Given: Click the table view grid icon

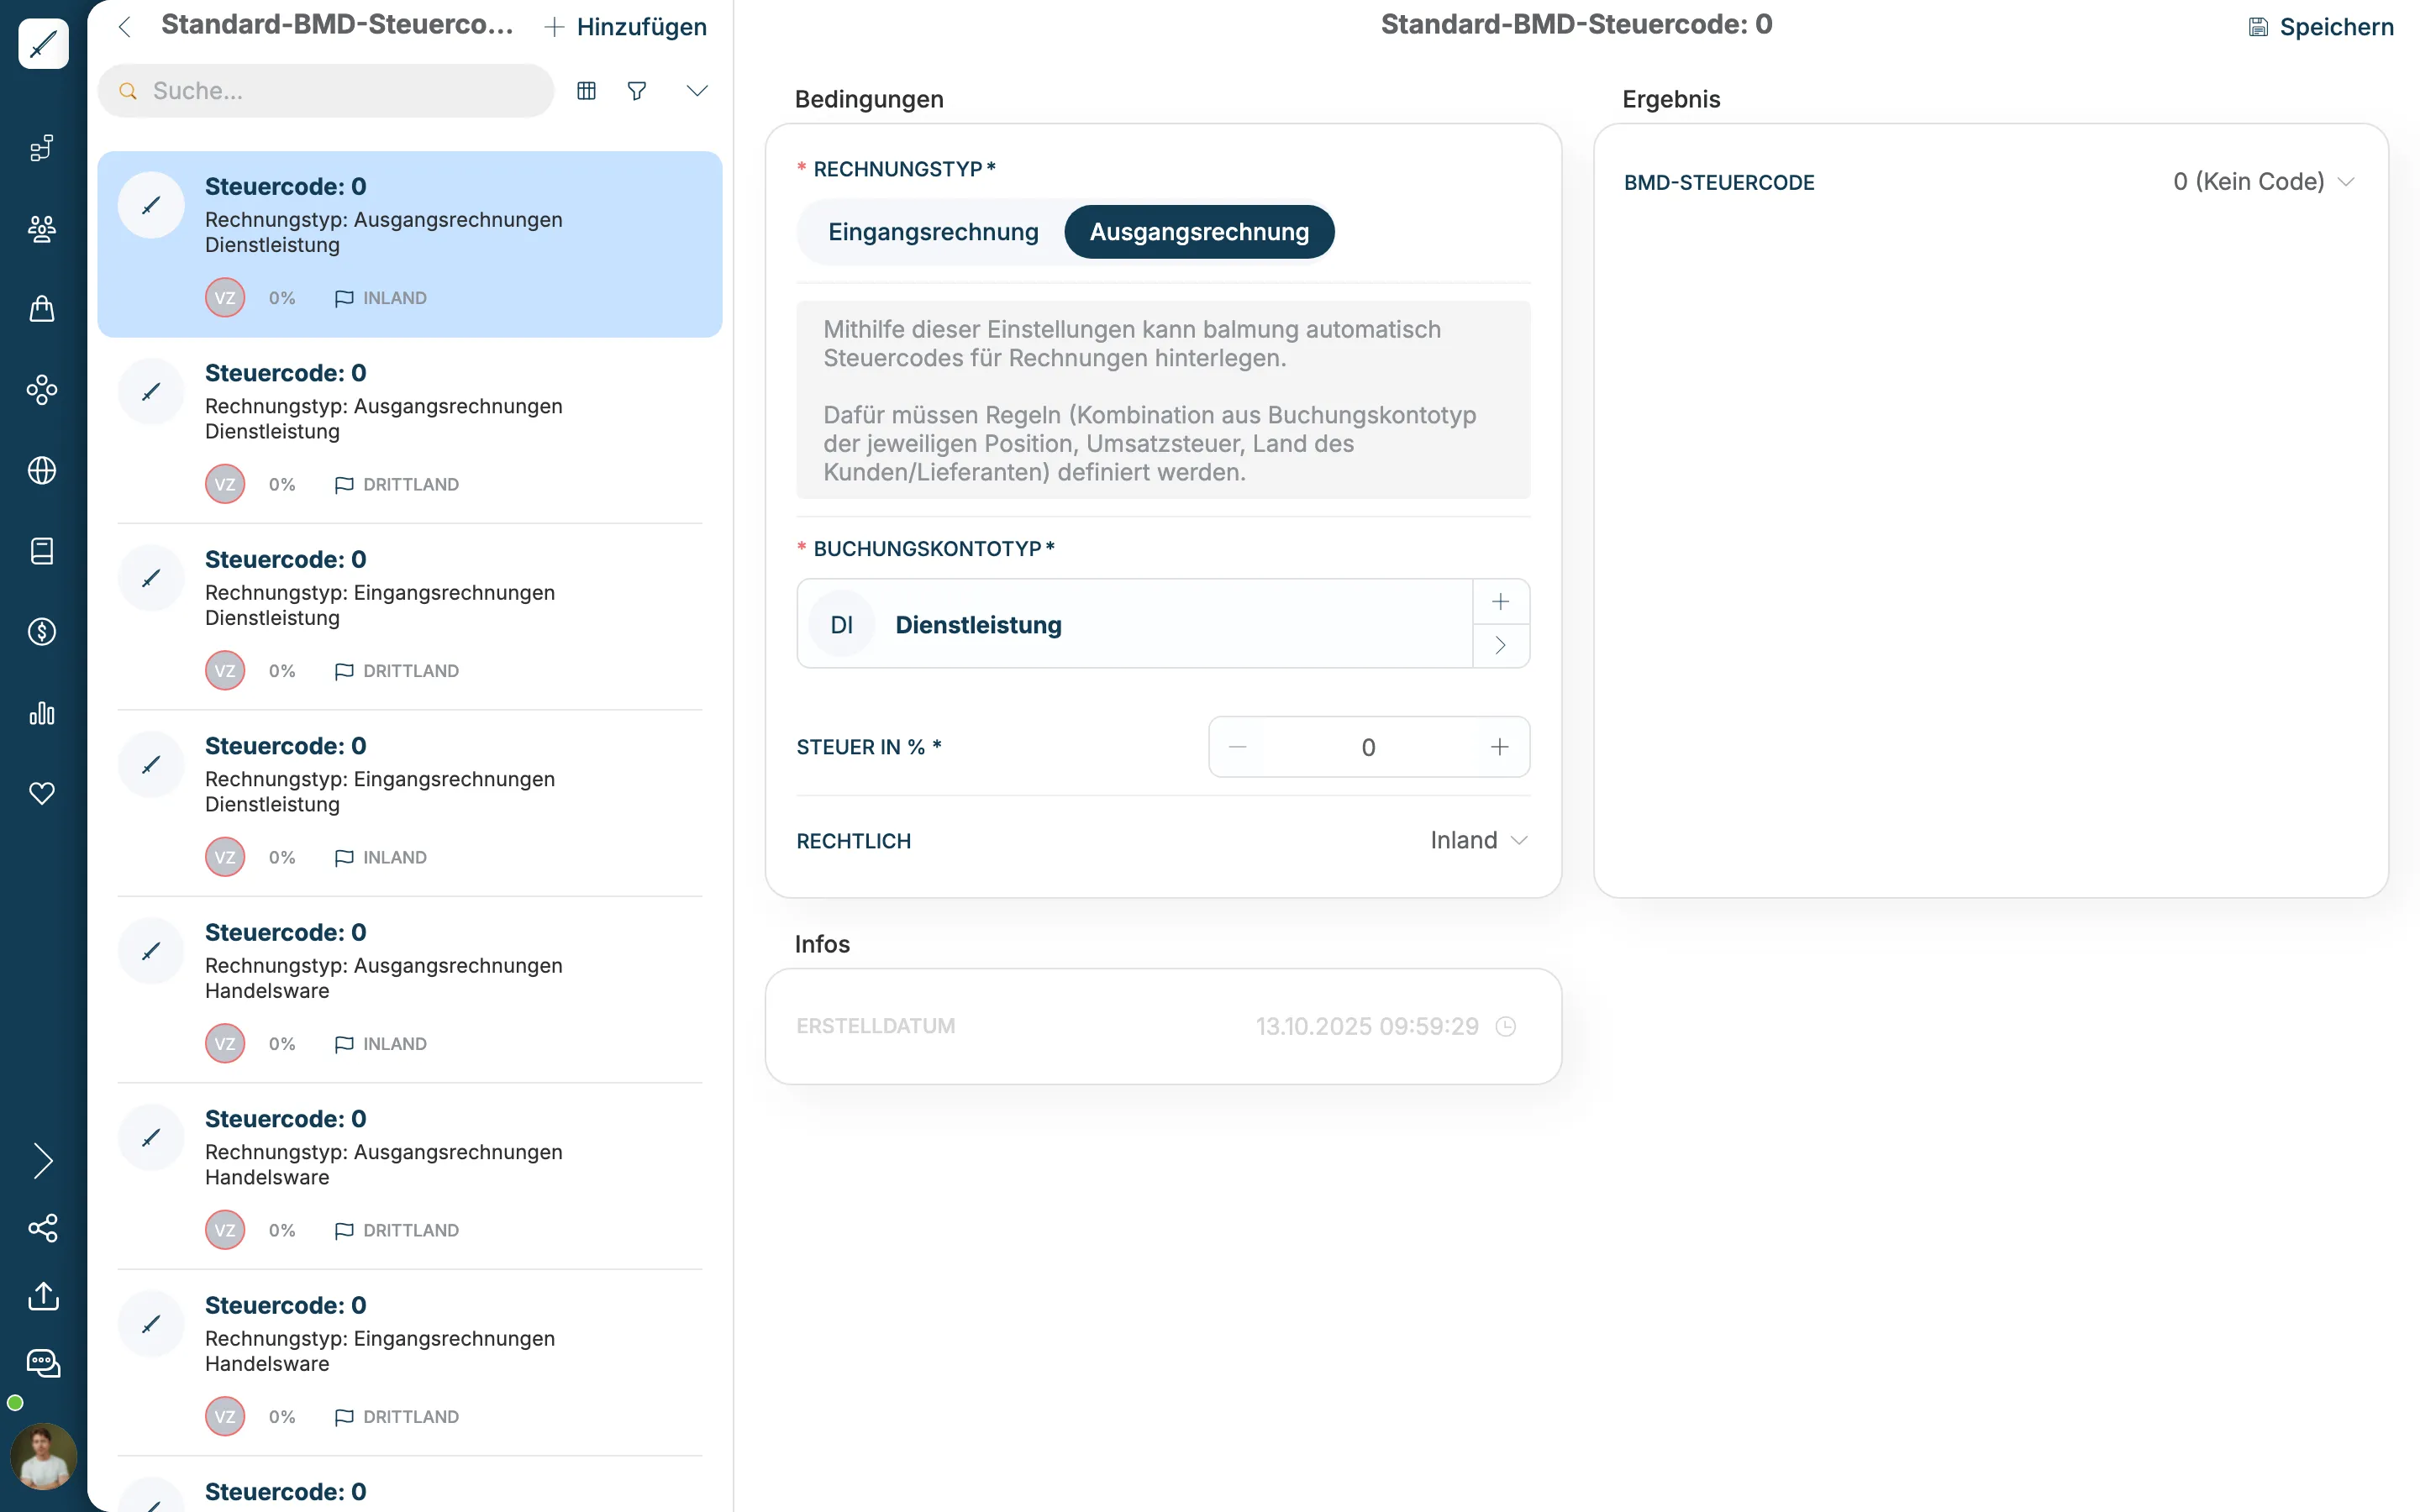Looking at the screenshot, I should pyautogui.click(x=587, y=91).
